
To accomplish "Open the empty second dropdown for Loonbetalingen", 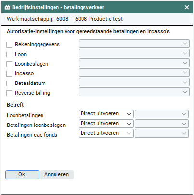I will point(162,114).
